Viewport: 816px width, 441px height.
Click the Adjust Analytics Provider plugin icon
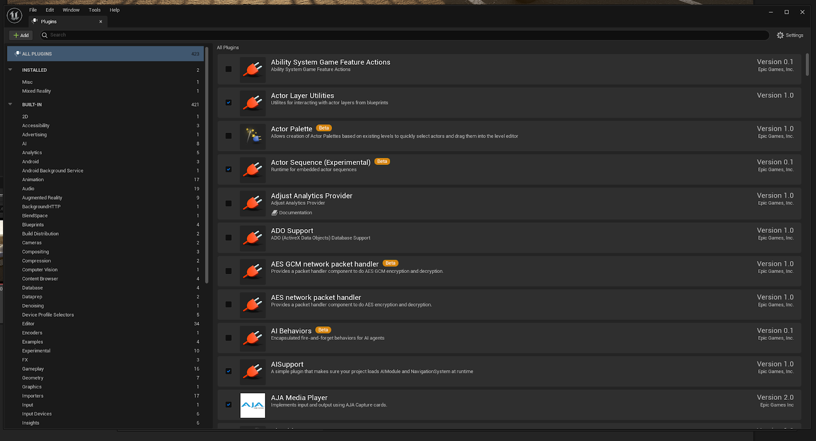click(x=252, y=203)
